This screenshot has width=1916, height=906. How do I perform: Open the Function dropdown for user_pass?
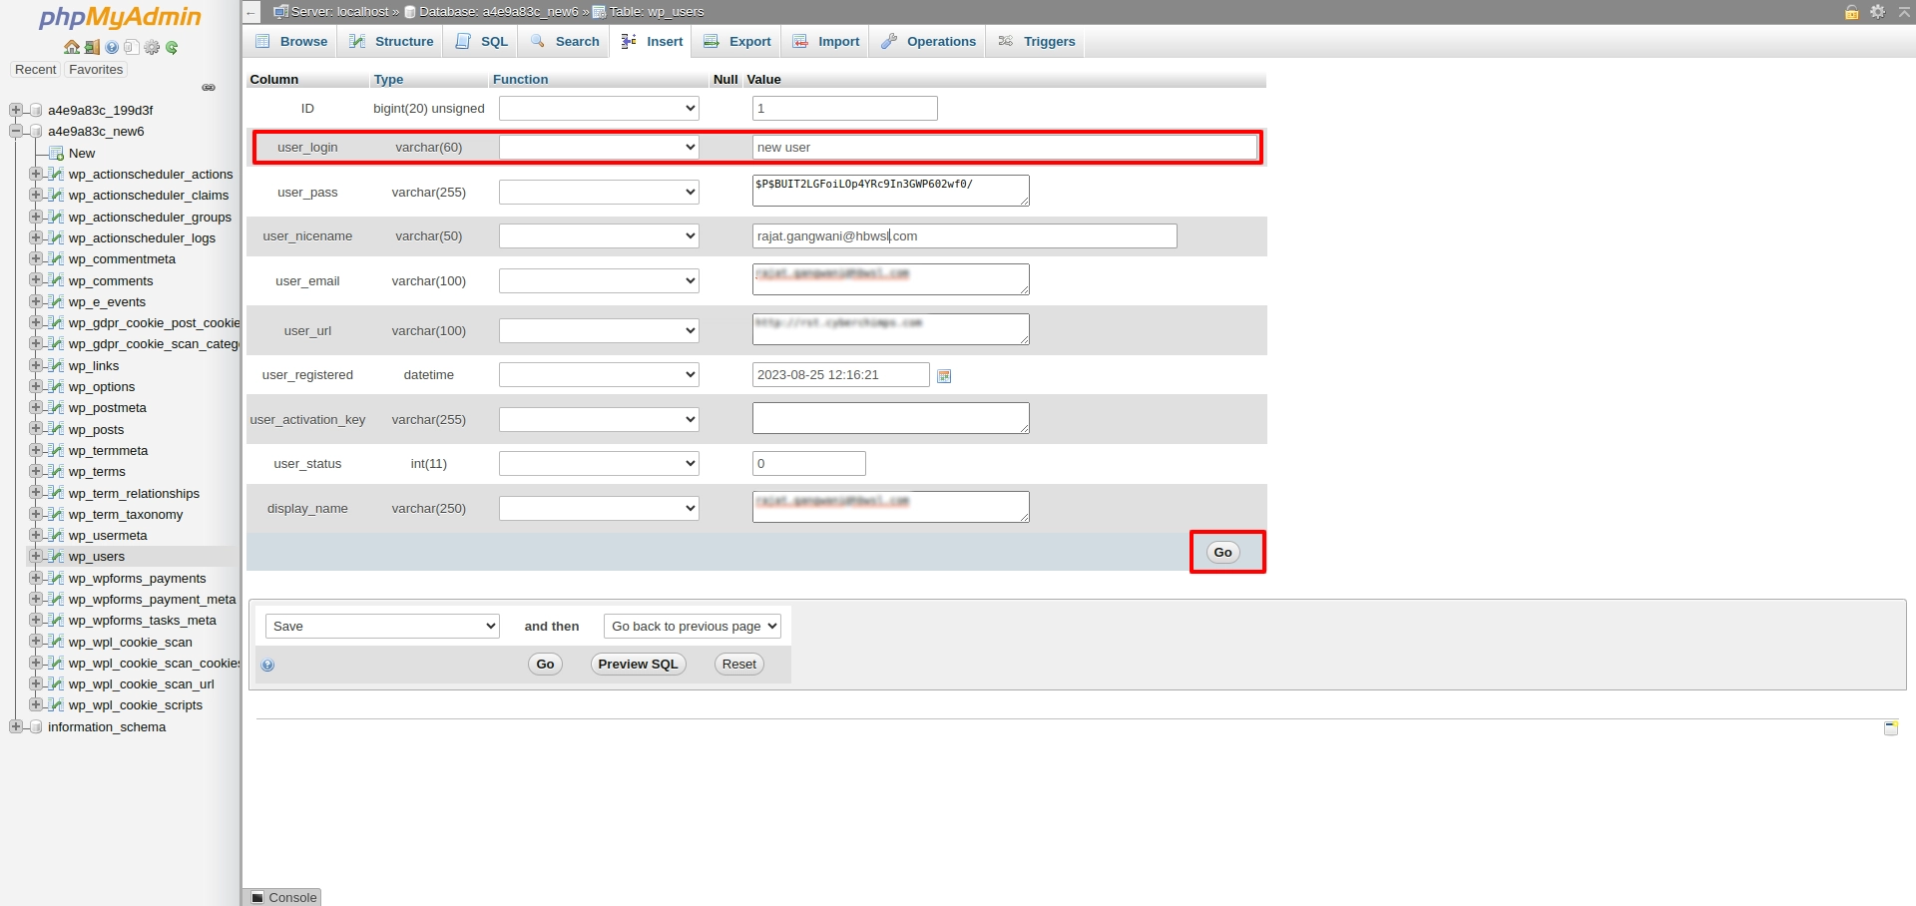click(599, 192)
